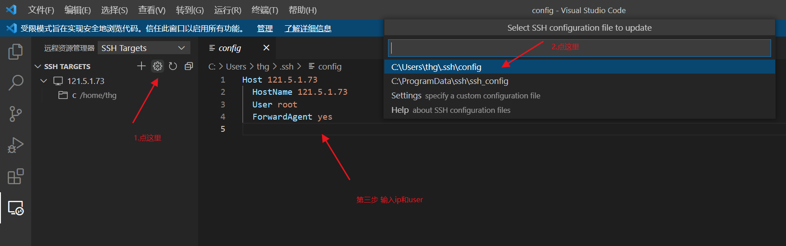Open SSH configuration gear icon
This screenshot has height=246, width=786.
click(x=157, y=66)
